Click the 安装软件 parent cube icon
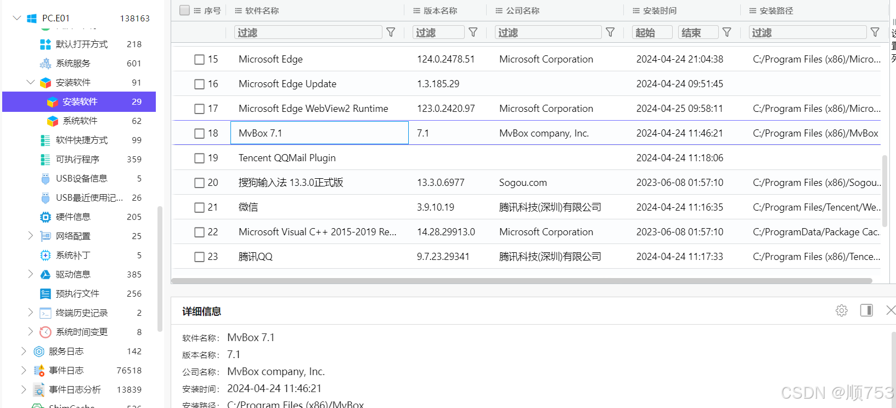896x408 pixels. (46, 83)
